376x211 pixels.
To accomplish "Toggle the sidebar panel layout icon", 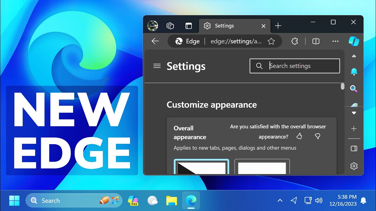I will point(354,149).
